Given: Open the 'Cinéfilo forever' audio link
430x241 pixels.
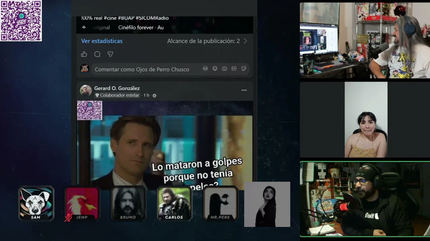Looking at the screenshot, I should [136, 27].
